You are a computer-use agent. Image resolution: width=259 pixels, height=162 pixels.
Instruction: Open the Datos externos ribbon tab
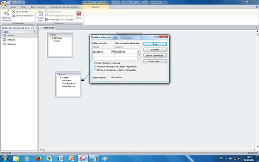[x=38, y=7]
